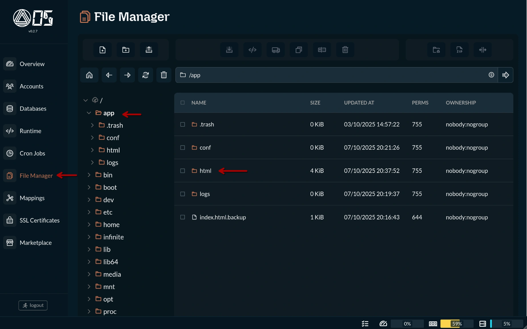527x329 pixels.
Task: Select the index.html.backup file checkbox
Action: (183, 217)
